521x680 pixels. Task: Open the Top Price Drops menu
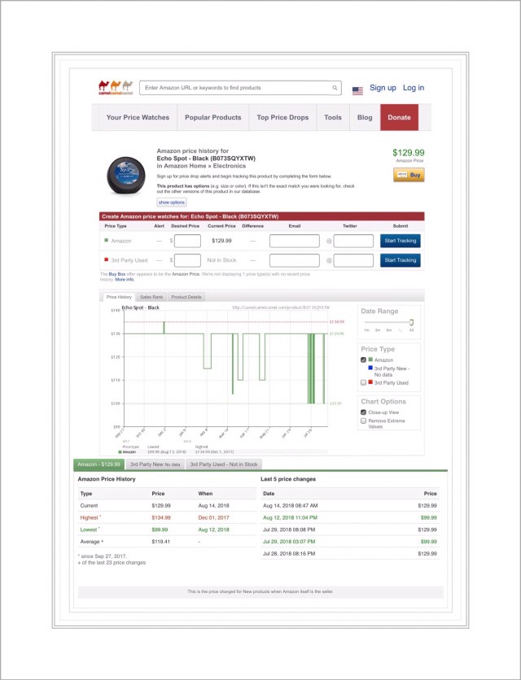282,117
